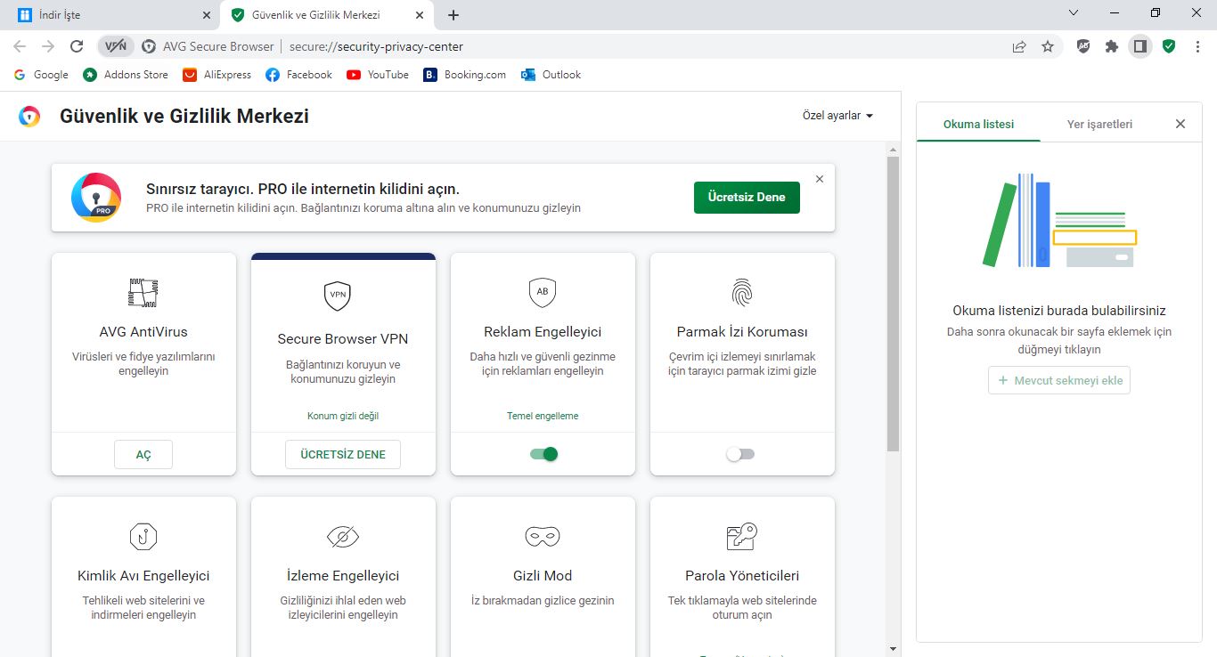Click the Reklam Engelleyici AB shield icon

point(543,292)
